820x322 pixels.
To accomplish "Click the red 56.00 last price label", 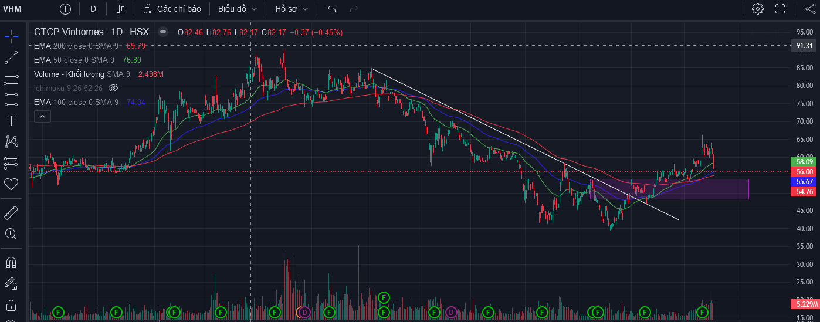I will click(x=804, y=172).
